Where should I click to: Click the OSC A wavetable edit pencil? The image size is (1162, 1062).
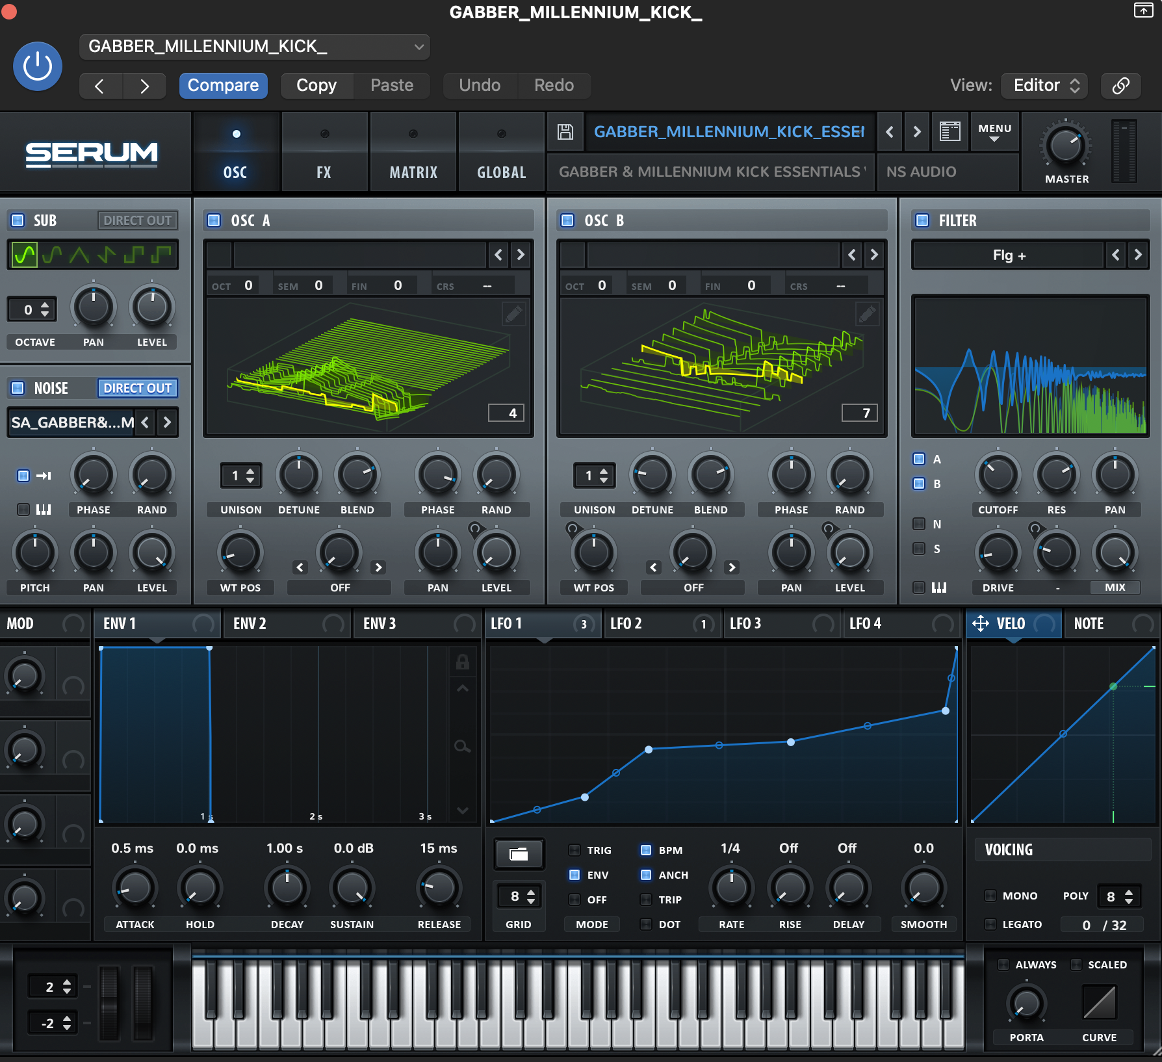[x=513, y=315]
